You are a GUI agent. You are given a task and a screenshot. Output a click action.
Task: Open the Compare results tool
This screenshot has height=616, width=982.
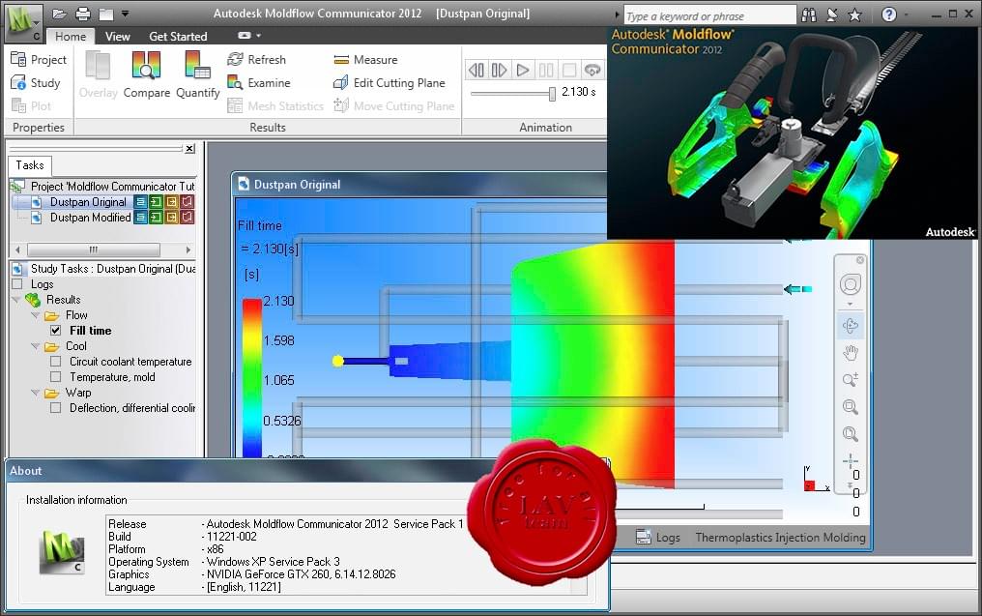coord(147,74)
